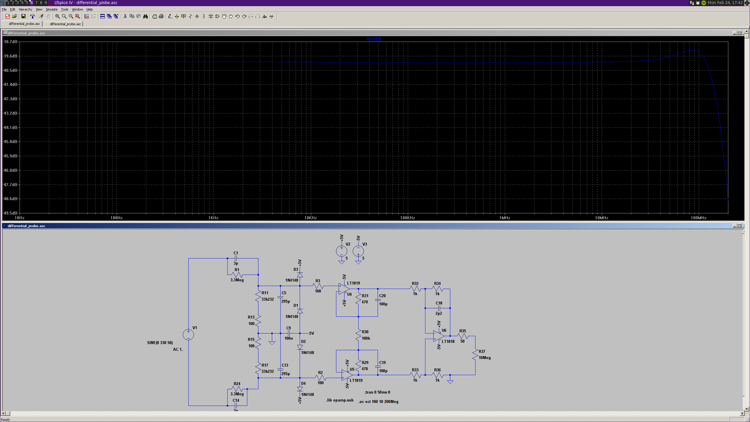
Task: Click the Run simulation icon
Action: 41,16
